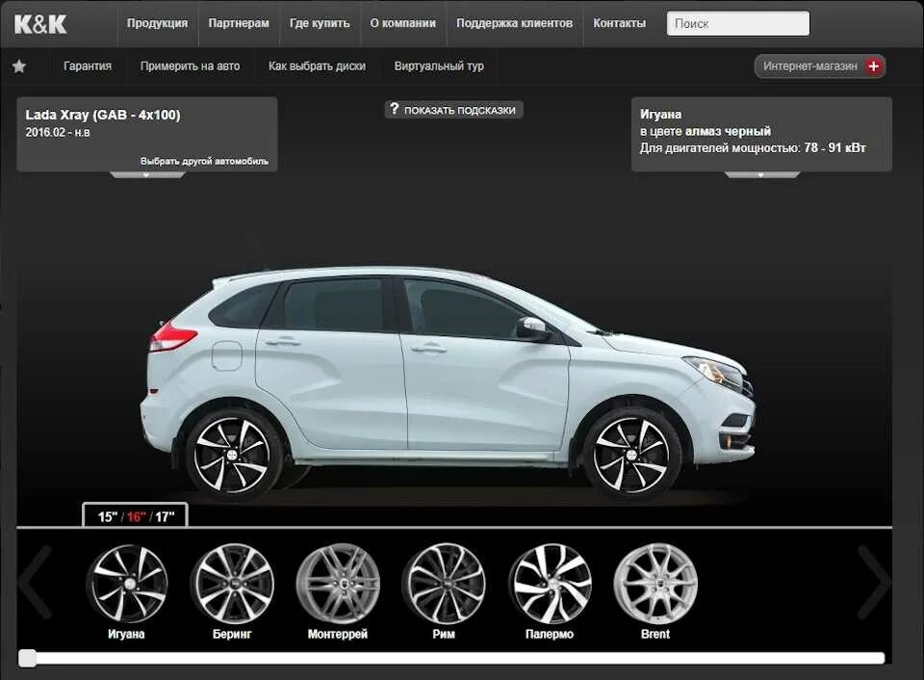This screenshot has height=680, width=924.
Task: Click the Поиск search field
Action: [x=738, y=23]
